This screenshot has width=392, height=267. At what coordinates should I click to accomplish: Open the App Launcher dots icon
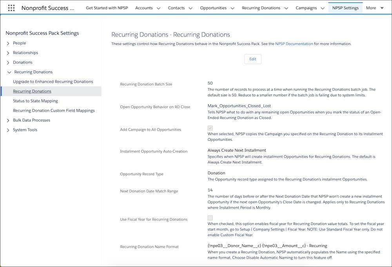(11, 8)
